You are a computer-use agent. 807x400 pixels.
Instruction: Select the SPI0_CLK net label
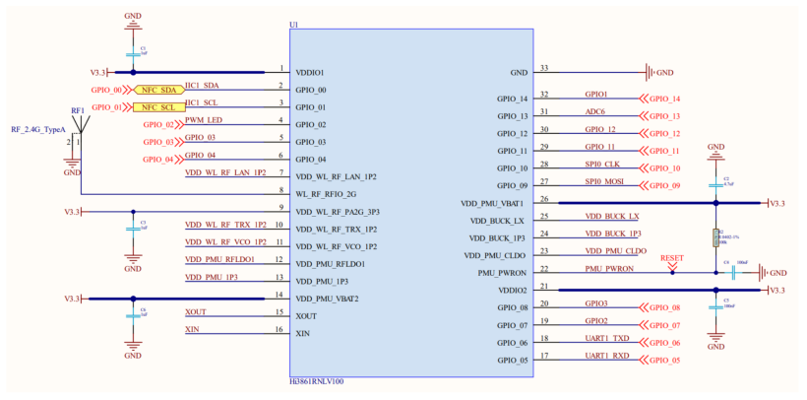603,164
